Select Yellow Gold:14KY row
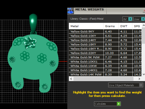 (105, 40)
